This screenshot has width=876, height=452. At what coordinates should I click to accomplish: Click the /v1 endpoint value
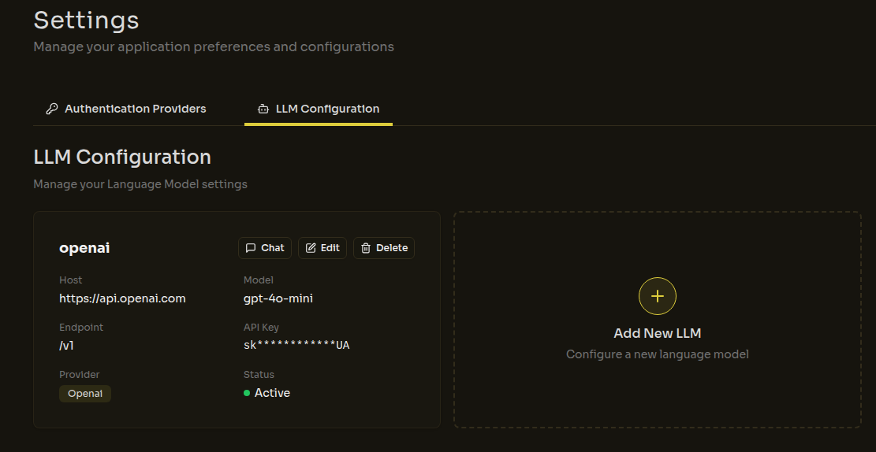[x=66, y=345]
